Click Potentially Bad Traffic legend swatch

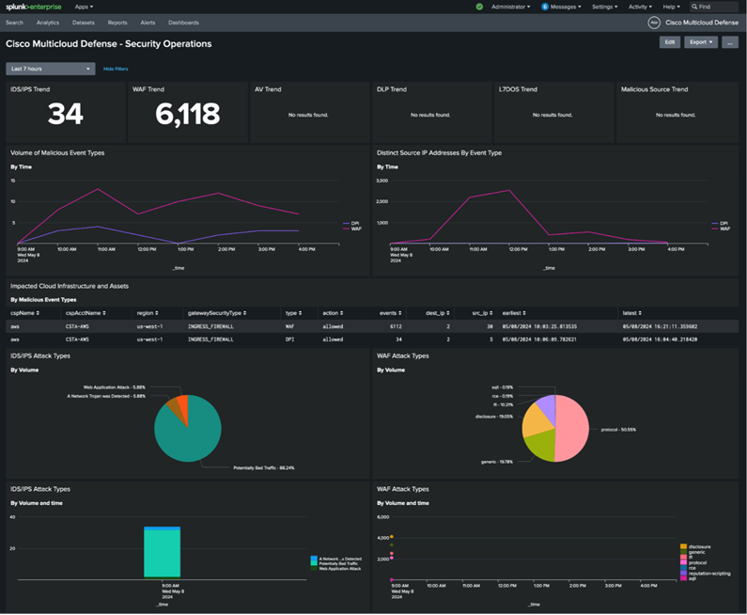point(314,563)
